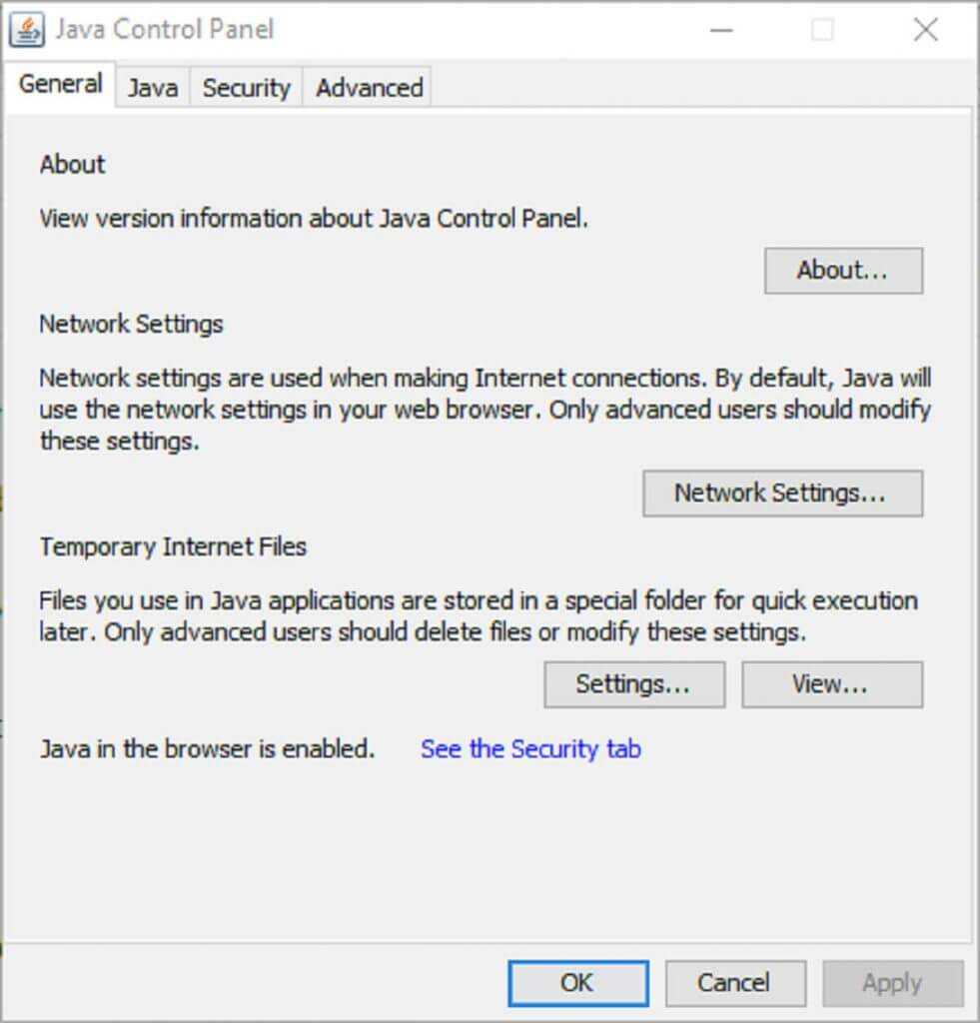Viewport: 980px width, 1023px height.
Task: Click the "Java in the browser is enabled" text
Action: (x=207, y=749)
